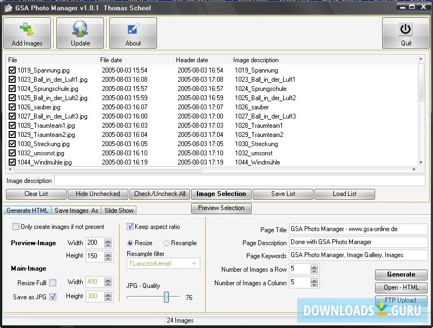Toggle Keep aspect ratio checkbox
The image size is (433, 328).
tap(130, 227)
